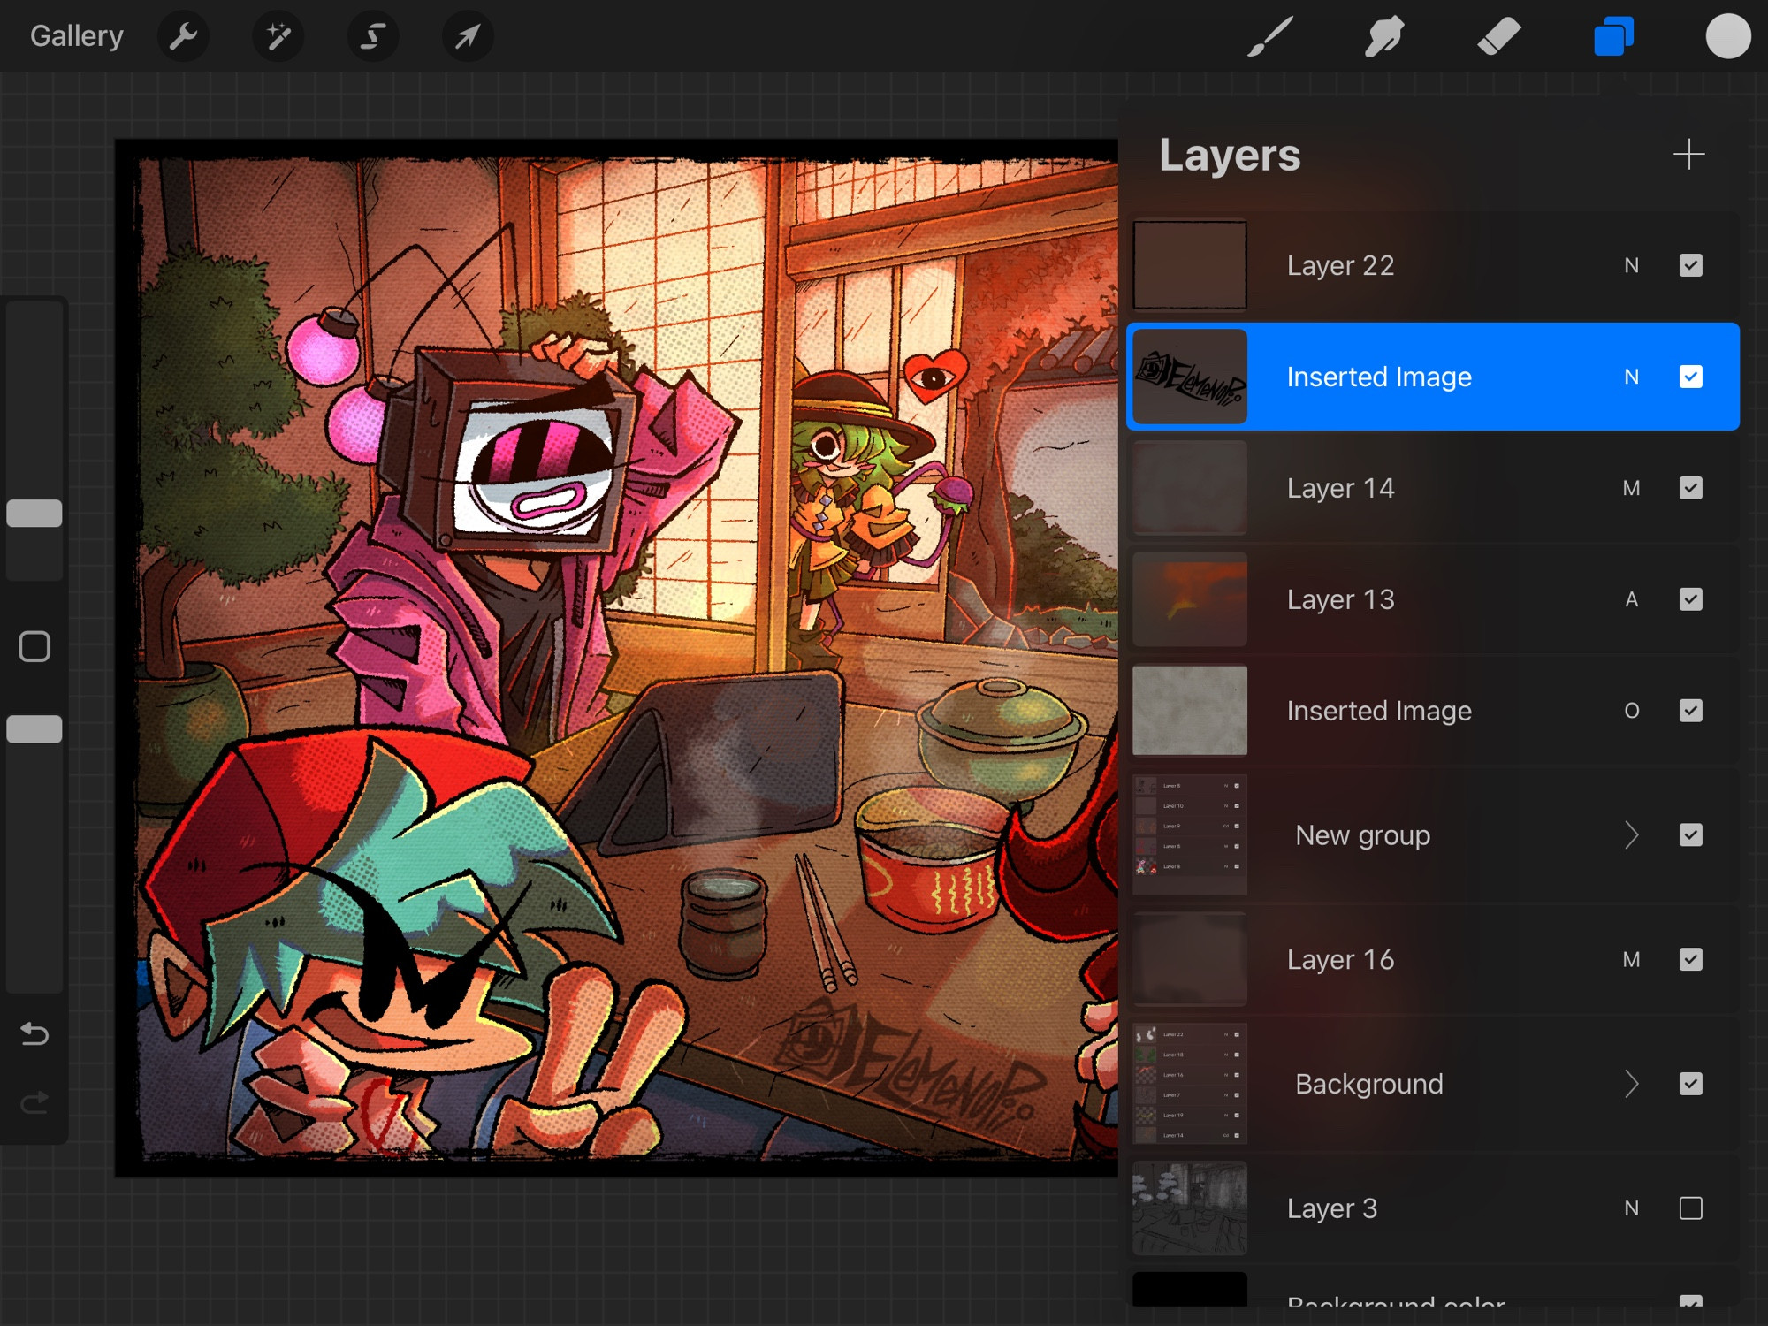Select the Layer 16 row name
The image size is (1768, 1326).
click(x=1340, y=959)
